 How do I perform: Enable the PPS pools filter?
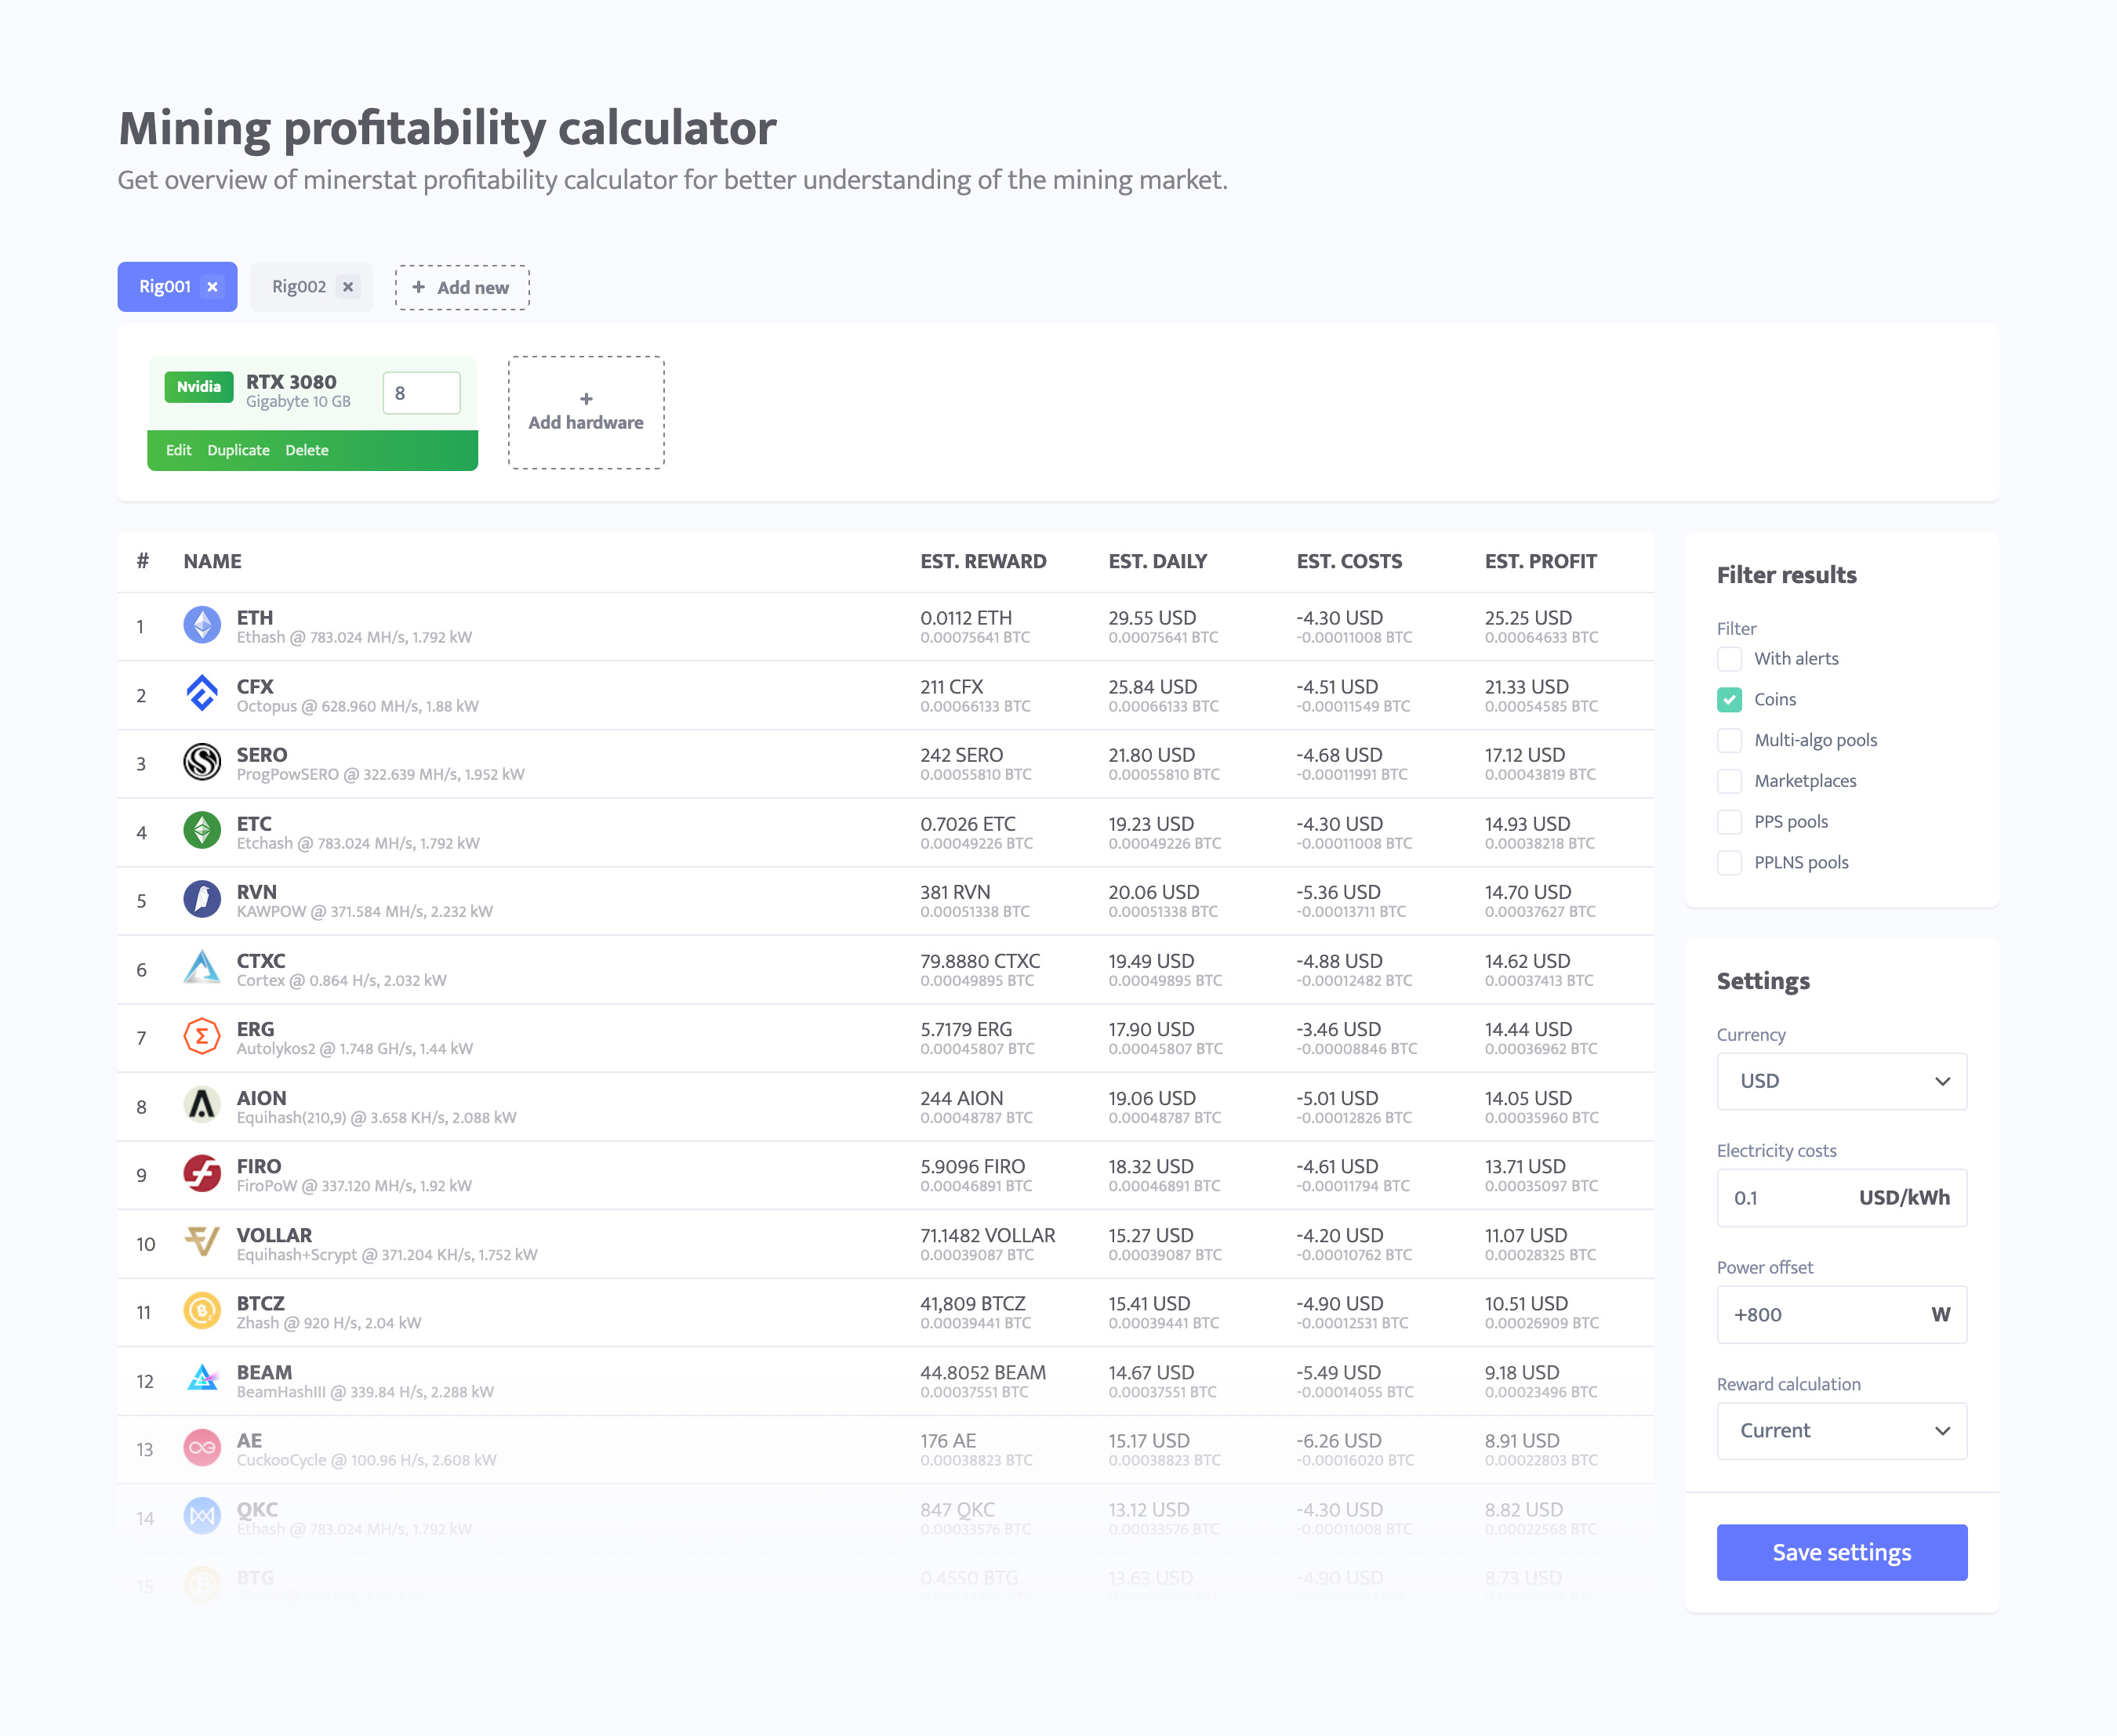point(1730,821)
